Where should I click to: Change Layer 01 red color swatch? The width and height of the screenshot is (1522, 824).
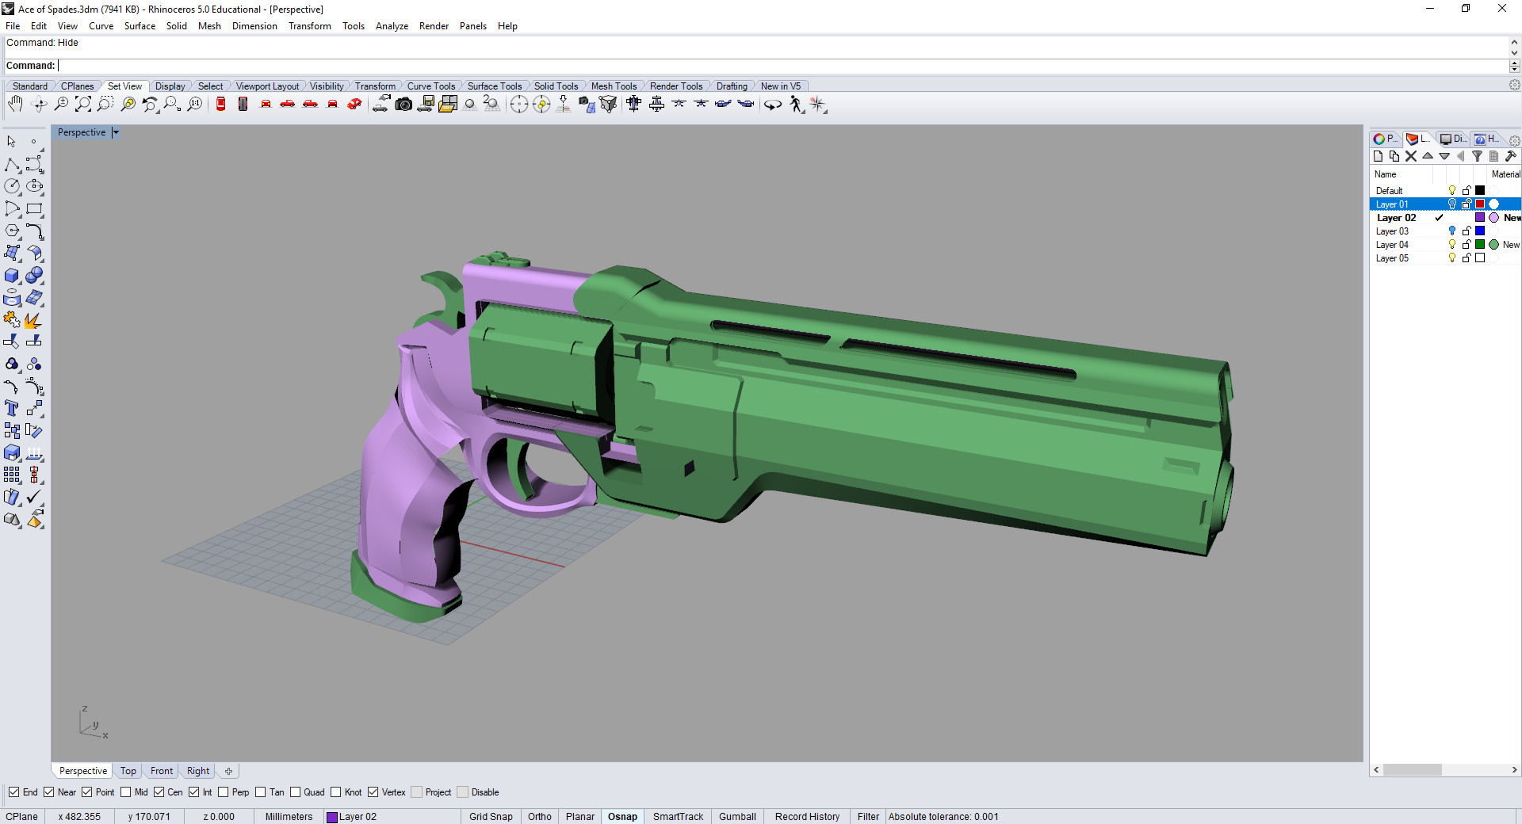(1480, 204)
